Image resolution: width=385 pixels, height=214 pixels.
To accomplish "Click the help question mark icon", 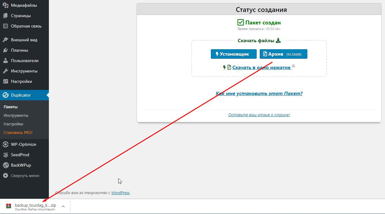I will tap(293, 66).
